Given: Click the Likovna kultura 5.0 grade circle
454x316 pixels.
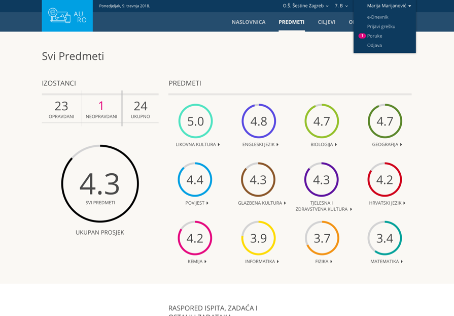Looking at the screenshot, I should [x=195, y=121].
